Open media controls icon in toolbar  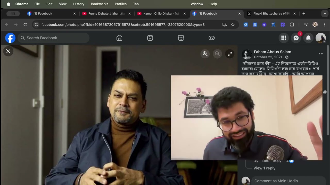tap(306, 25)
